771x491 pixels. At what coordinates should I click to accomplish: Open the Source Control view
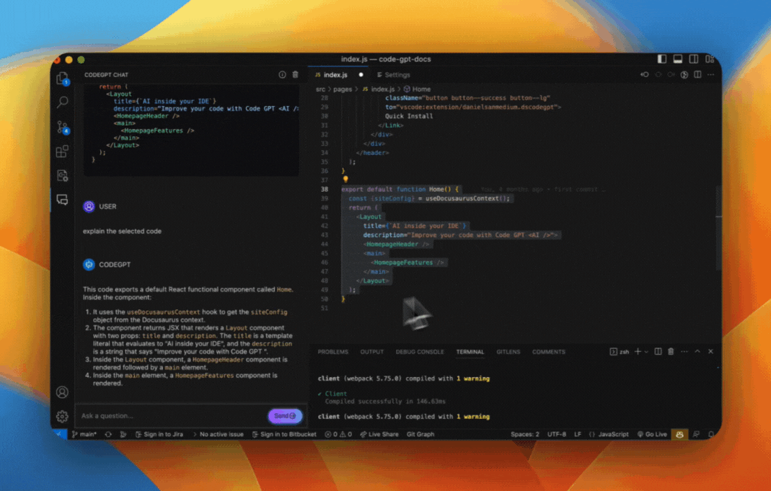(63, 127)
